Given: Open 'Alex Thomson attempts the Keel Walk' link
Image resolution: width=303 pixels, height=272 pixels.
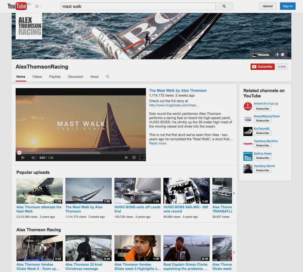Looking at the screenshot, I should [39, 209].
